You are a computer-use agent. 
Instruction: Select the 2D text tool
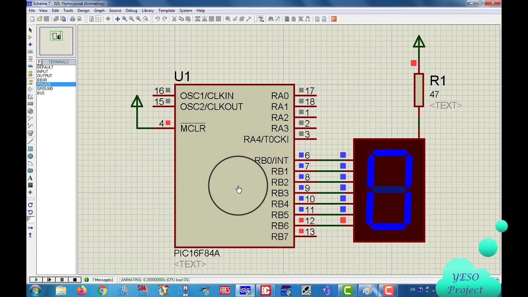[30, 178]
